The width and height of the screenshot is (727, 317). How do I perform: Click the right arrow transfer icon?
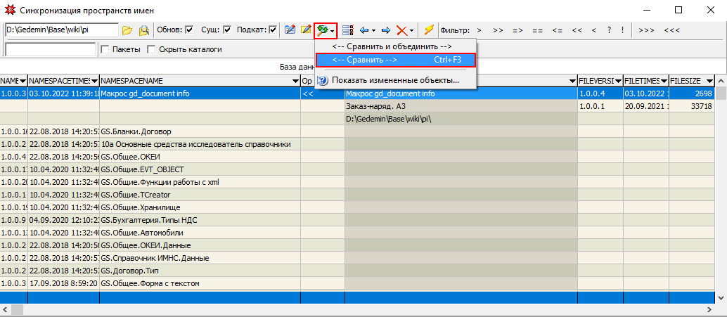tap(385, 30)
